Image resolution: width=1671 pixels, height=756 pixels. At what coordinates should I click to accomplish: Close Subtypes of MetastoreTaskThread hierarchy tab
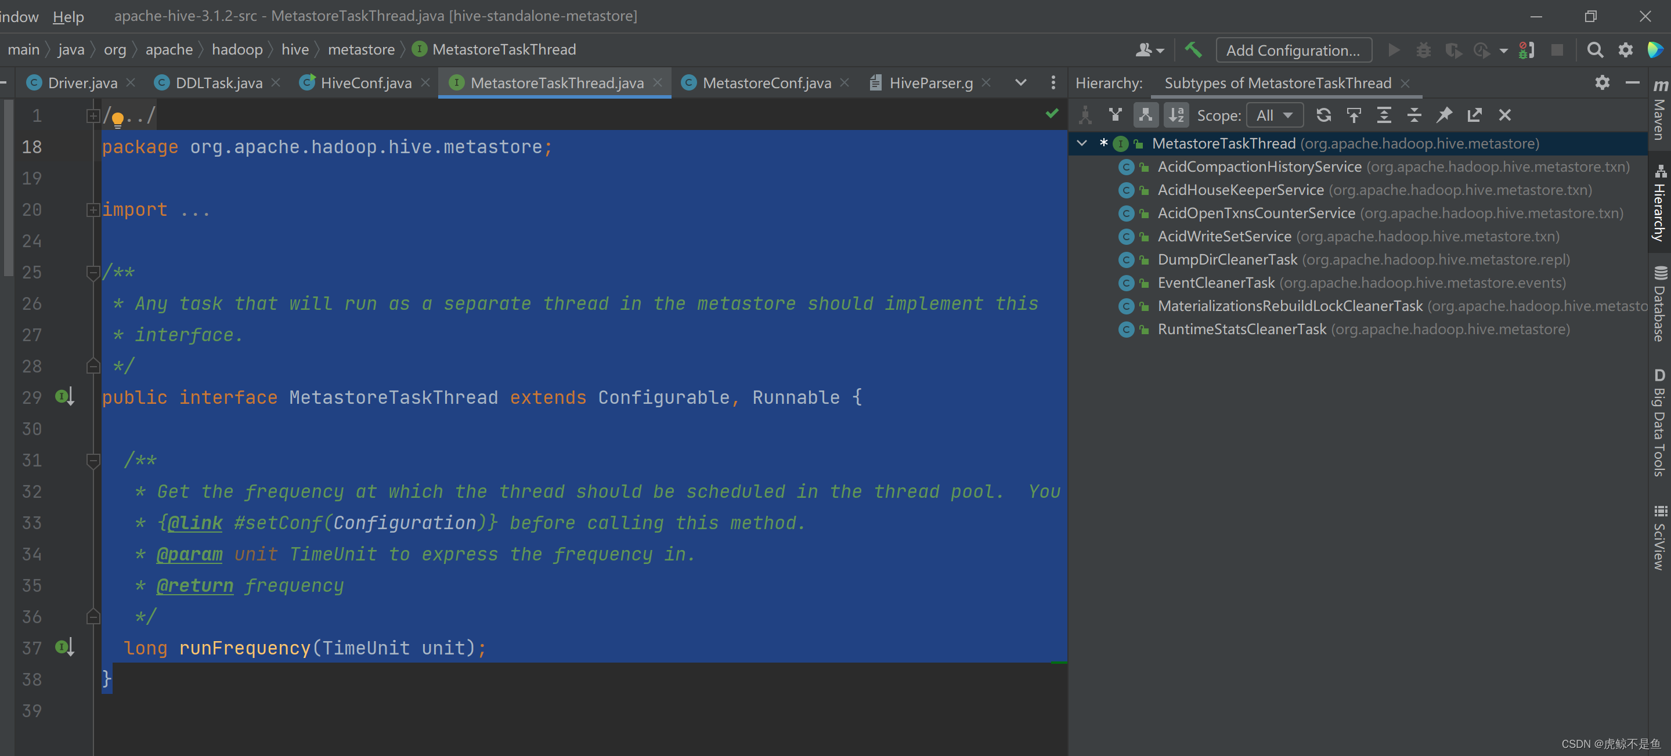click(x=1406, y=83)
